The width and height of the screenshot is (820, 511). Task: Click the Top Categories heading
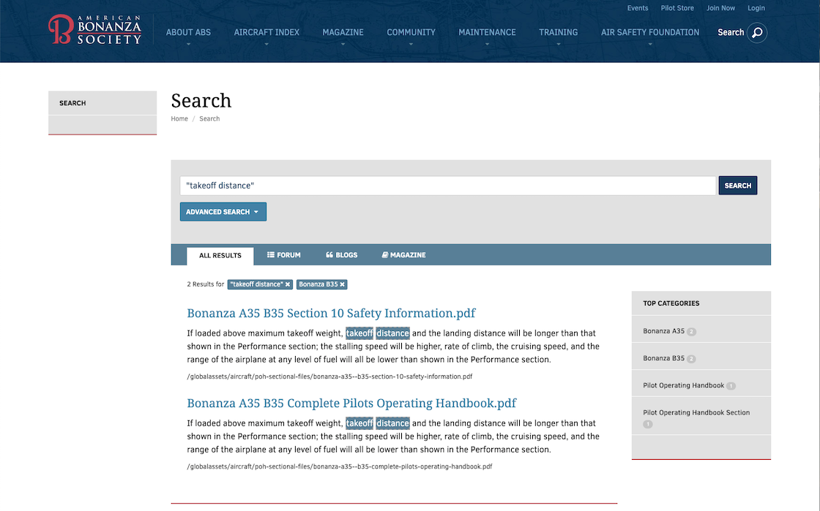point(671,303)
